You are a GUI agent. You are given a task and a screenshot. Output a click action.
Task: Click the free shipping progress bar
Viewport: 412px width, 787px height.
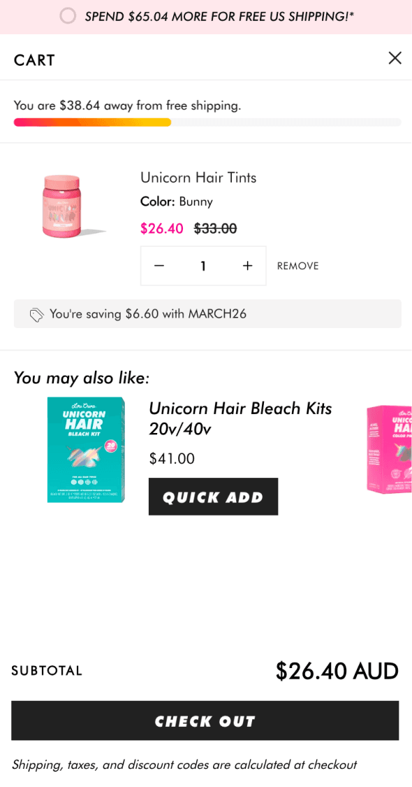tap(207, 122)
